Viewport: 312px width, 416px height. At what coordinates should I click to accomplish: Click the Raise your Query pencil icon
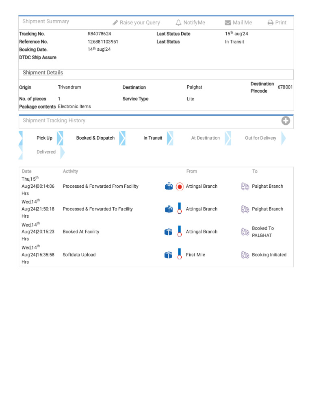[x=115, y=23]
